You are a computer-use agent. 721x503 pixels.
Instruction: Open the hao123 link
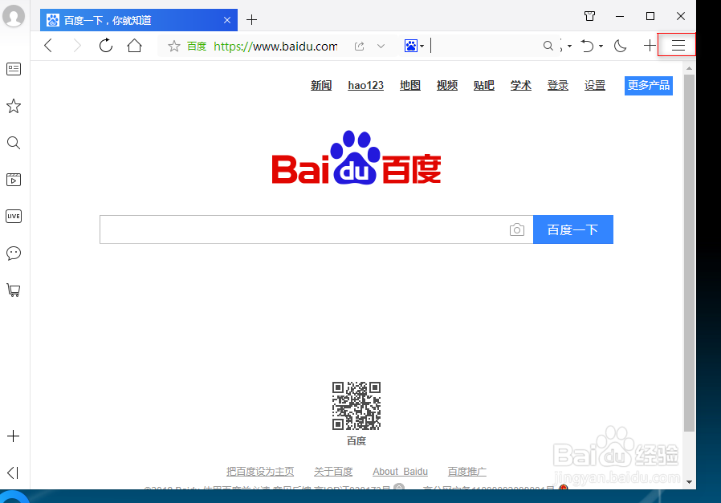point(365,85)
